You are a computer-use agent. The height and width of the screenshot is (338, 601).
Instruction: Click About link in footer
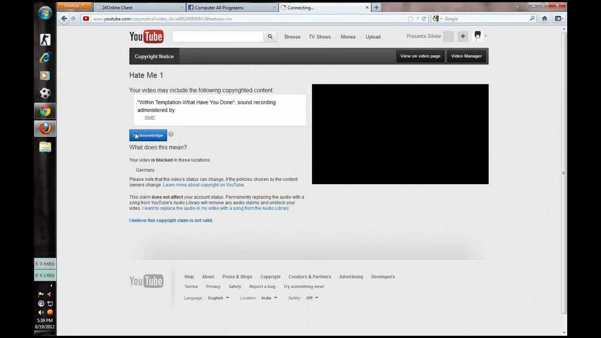pyautogui.click(x=208, y=277)
